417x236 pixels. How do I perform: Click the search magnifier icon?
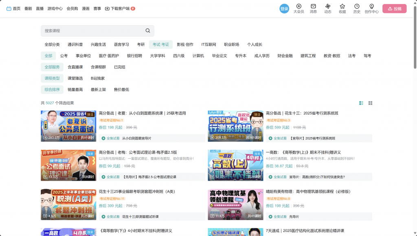coord(147,31)
